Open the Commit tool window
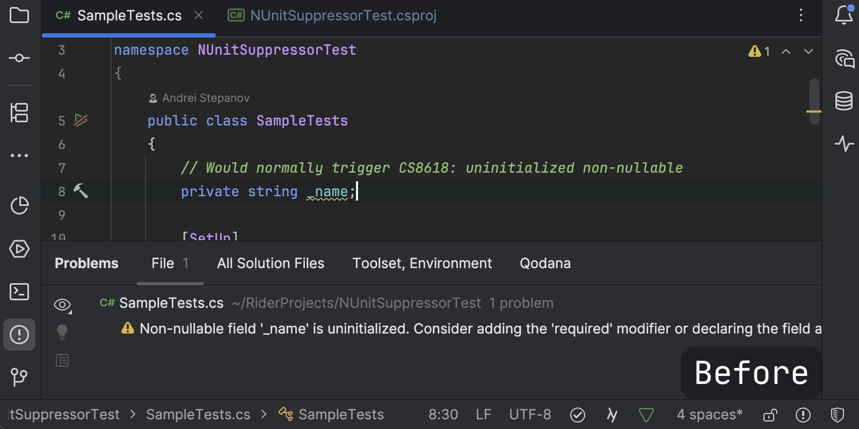 (19, 58)
